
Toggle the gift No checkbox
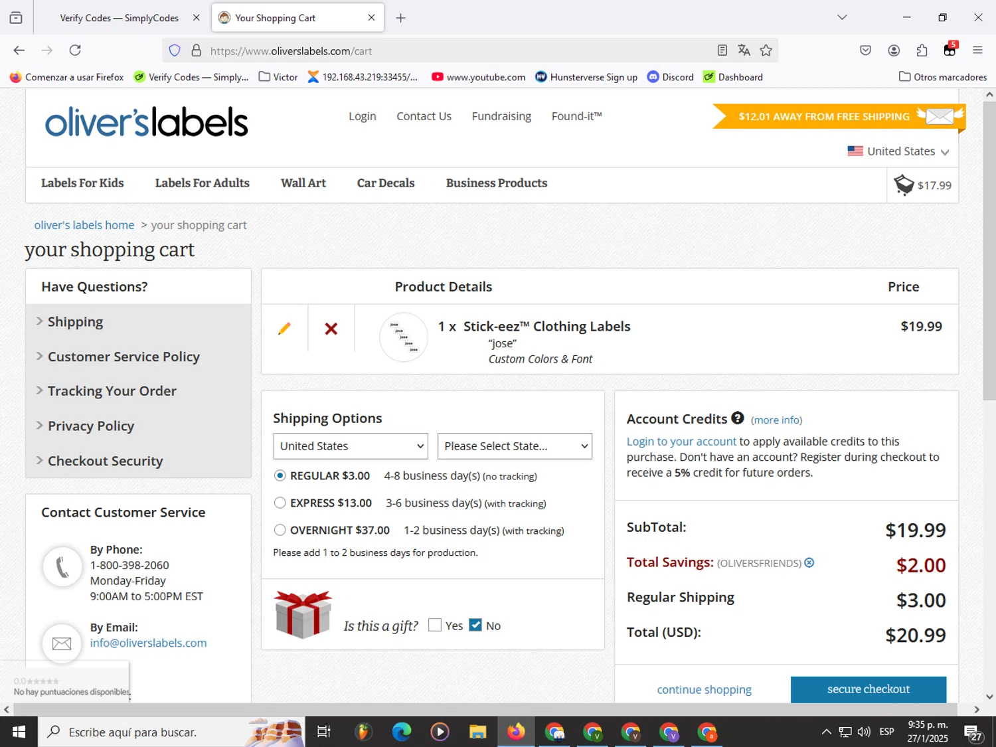(475, 625)
